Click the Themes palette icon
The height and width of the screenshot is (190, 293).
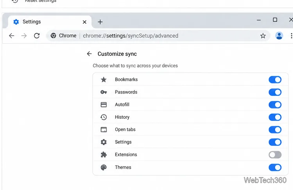(x=104, y=167)
